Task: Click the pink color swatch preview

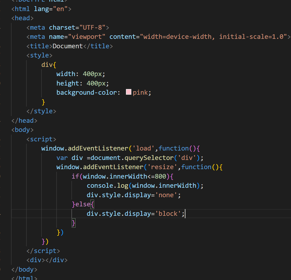Action: click(128, 92)
